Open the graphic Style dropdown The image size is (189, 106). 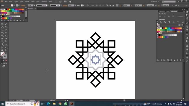point(84,6)
